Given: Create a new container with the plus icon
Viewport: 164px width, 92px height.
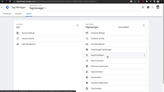Looking at the screenshot, I should [144, 25].
